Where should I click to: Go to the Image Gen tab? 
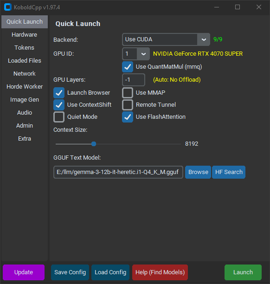click(x=25, y=100)
